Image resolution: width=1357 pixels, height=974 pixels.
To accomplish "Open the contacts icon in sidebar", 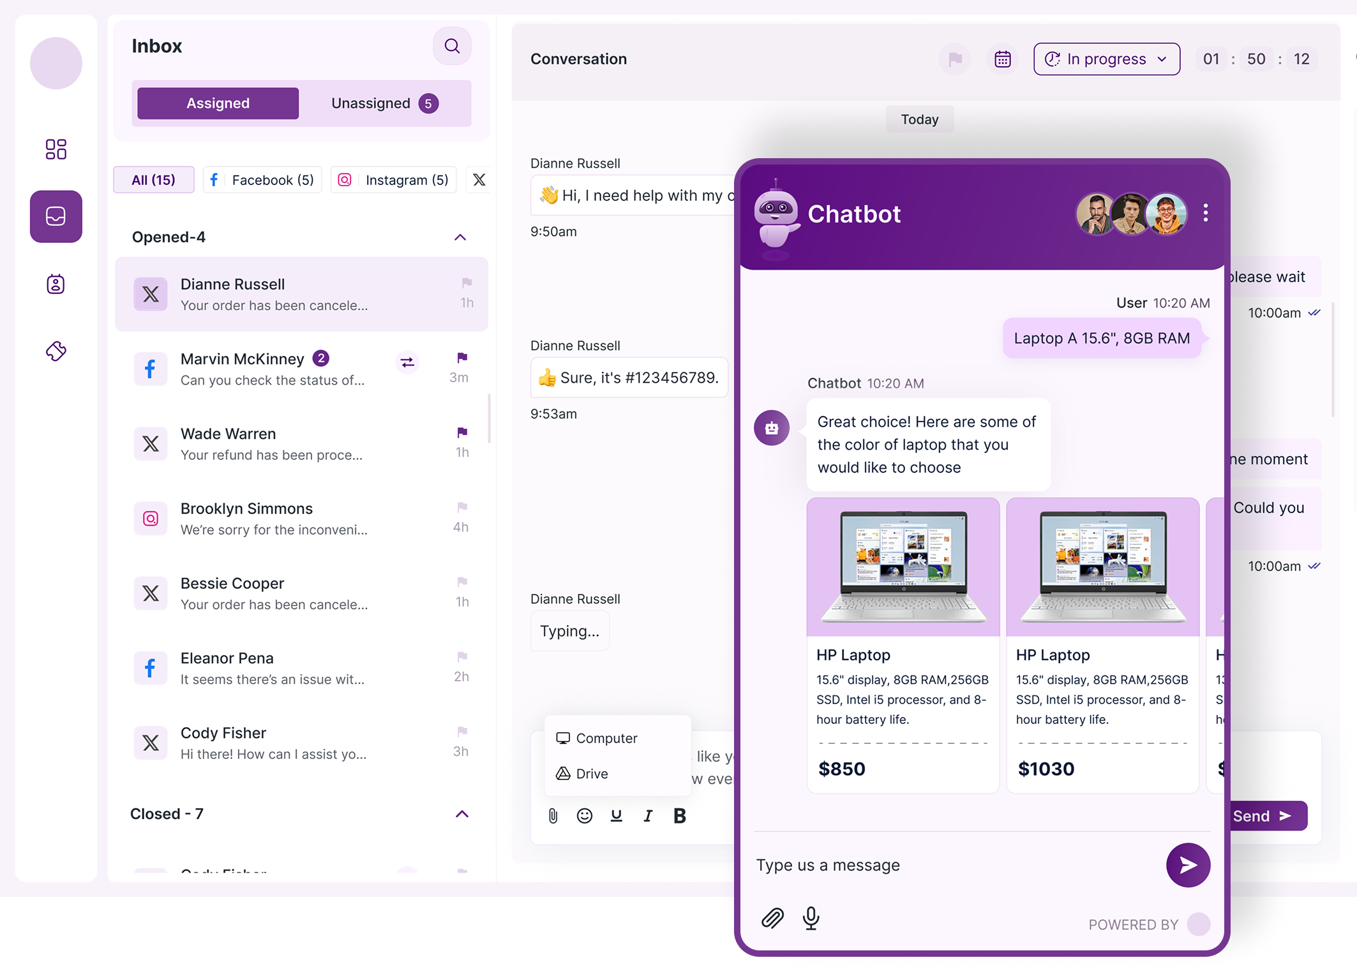I will click(56, 284).
